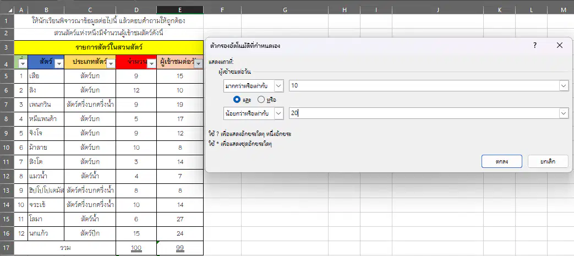The height and width of the screenshot is (256, 574).
Task: Select column G header
Action: (x=285, y=10)
